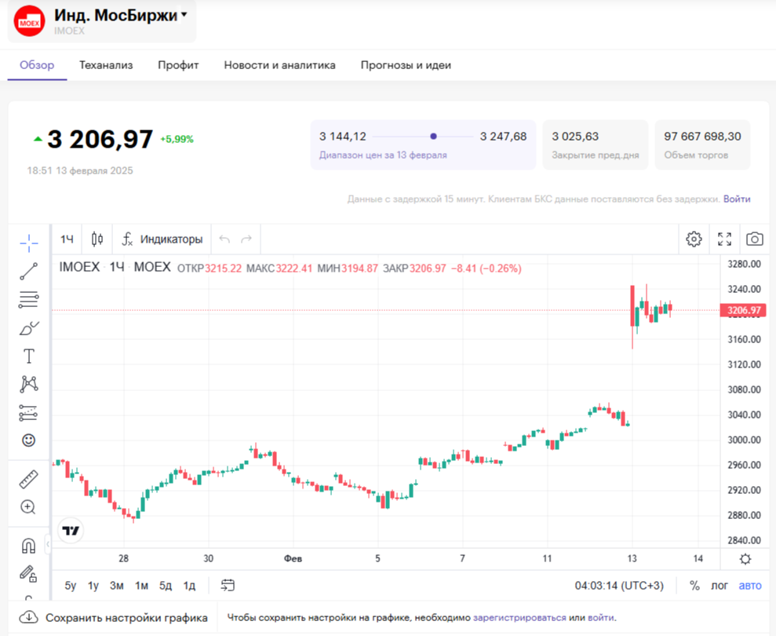Activate the zoom in tool
776x636 pixels.
coord(29,506)
